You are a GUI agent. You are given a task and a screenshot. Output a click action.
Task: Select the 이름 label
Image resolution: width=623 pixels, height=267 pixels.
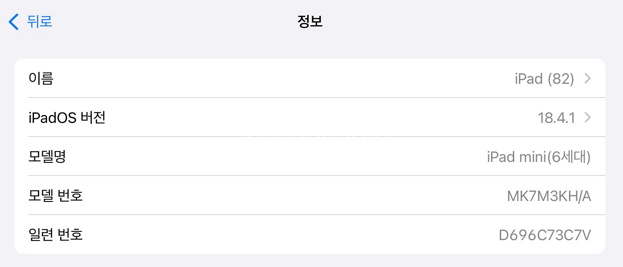[x=41, y=79]
